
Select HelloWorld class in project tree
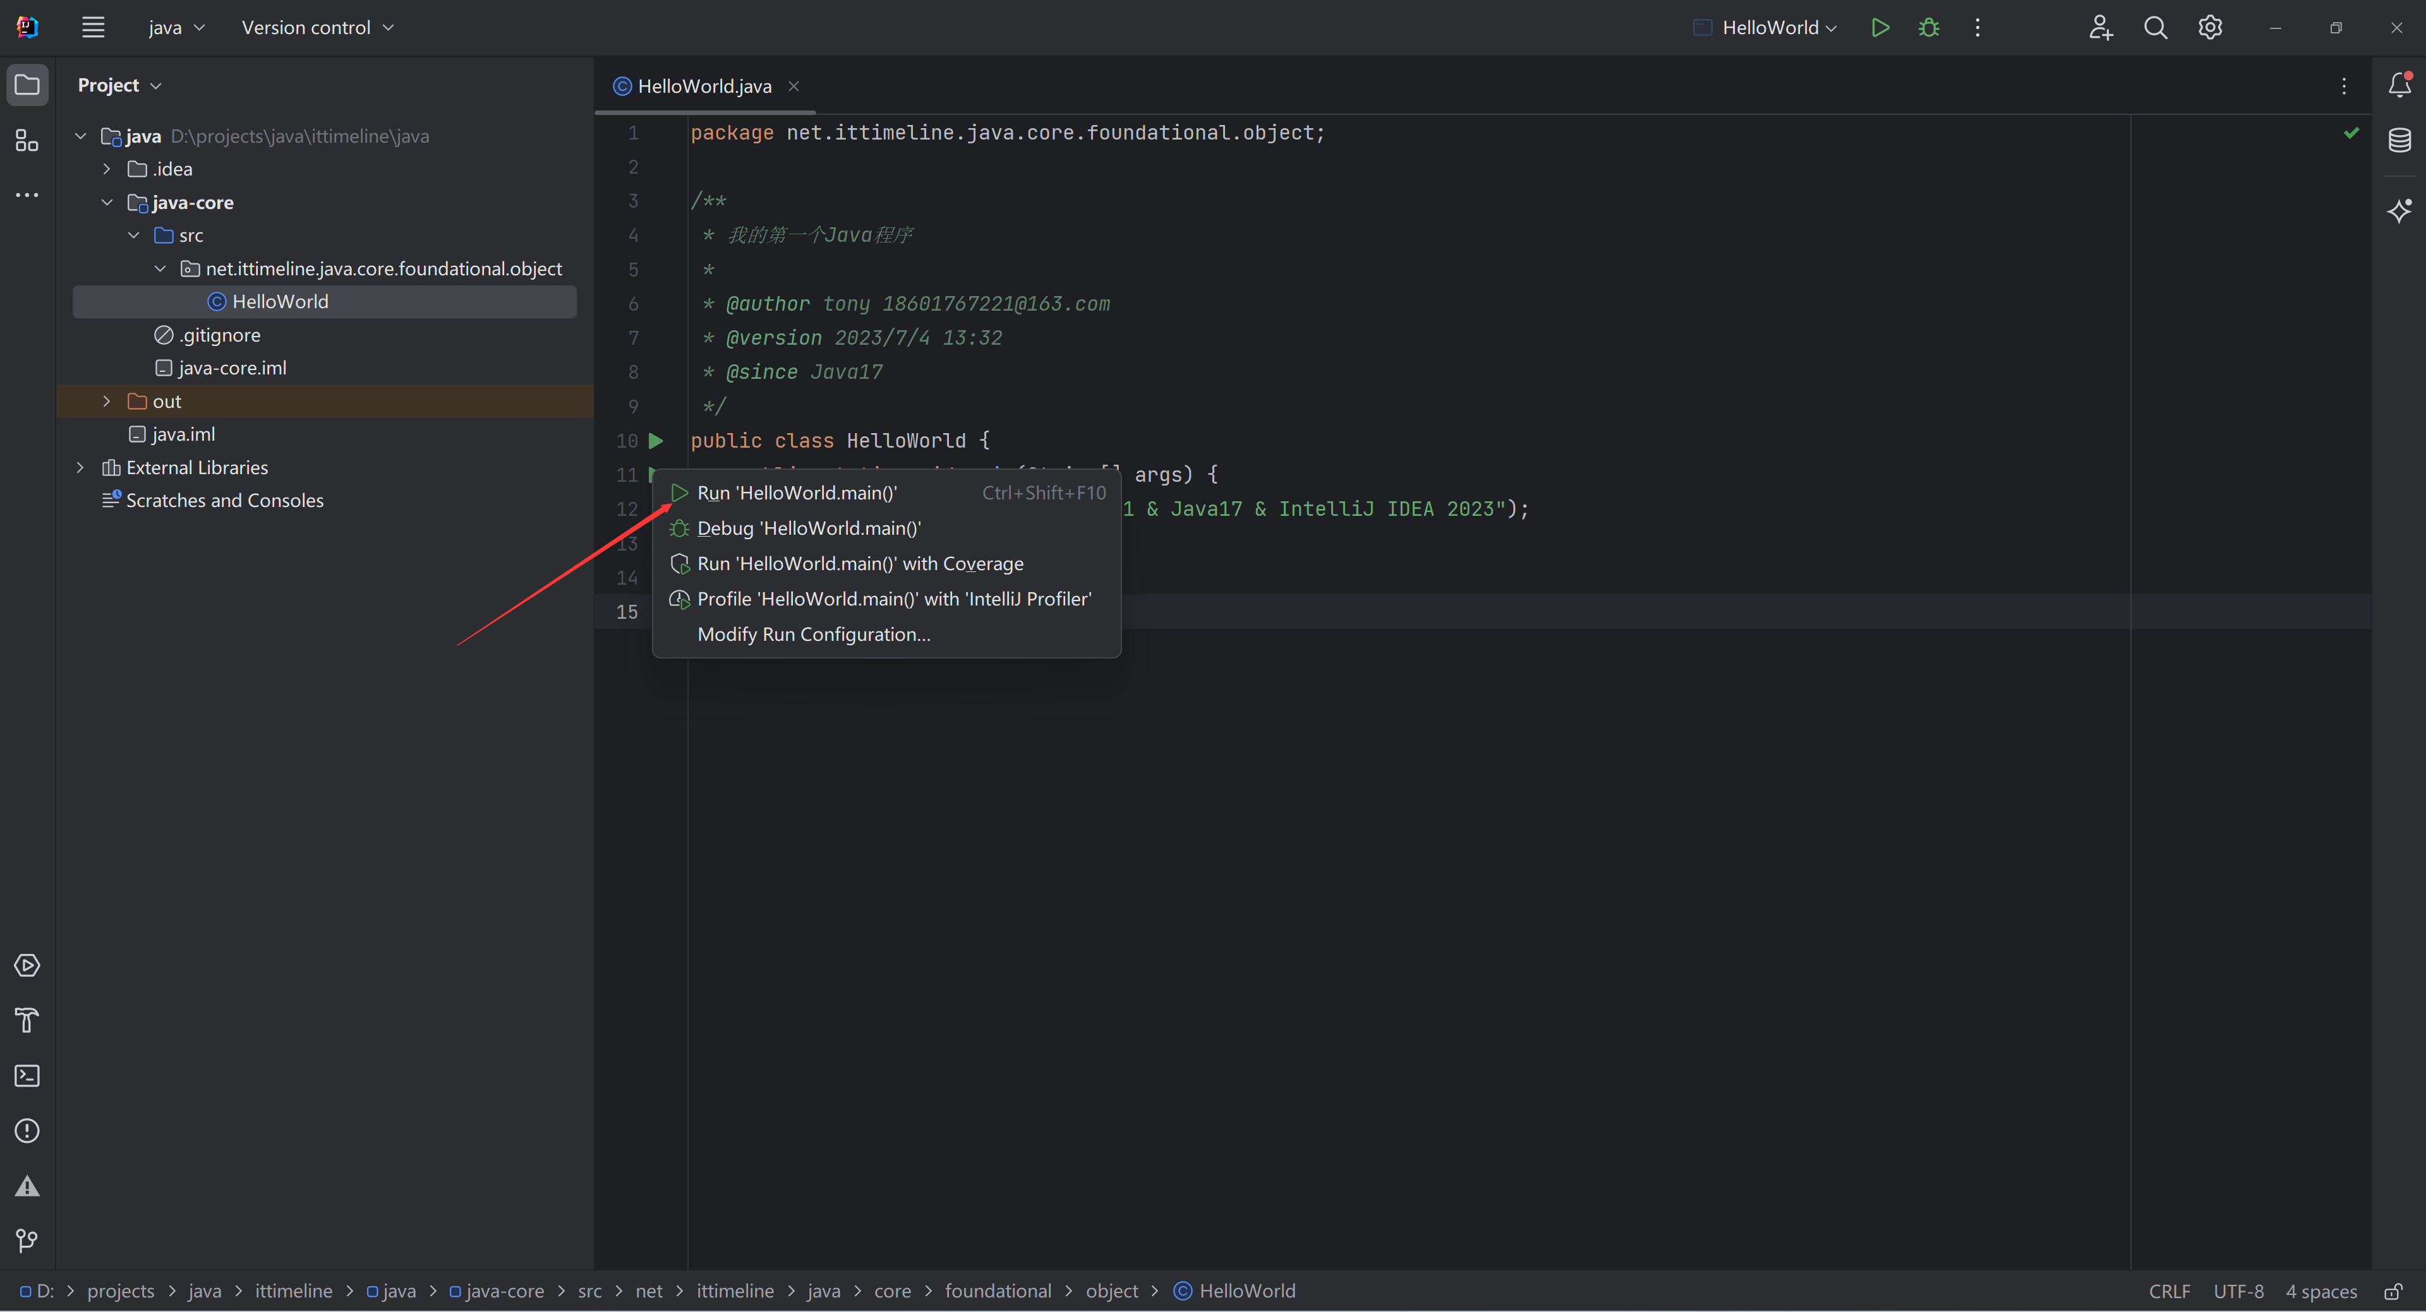click(324, 301)
